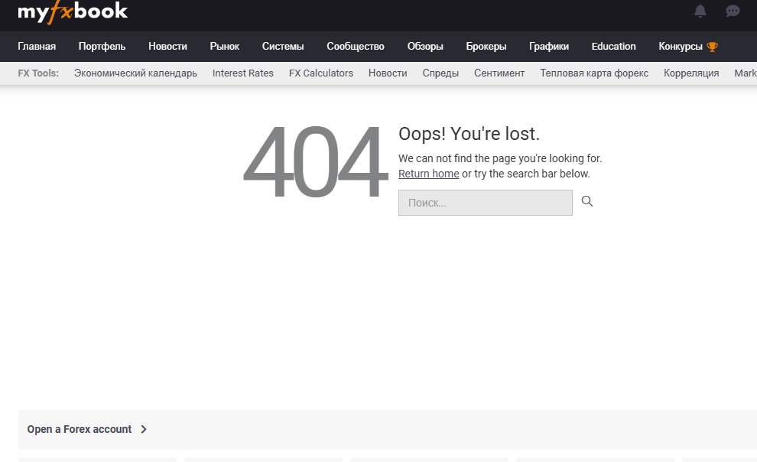Click the Open a Forex account link
The height and width of the screenshot is (462, 757).
[x=80, y=429]
